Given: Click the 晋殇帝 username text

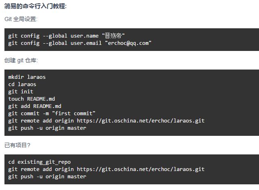Looking at the screenshot, I should (113, 36).
